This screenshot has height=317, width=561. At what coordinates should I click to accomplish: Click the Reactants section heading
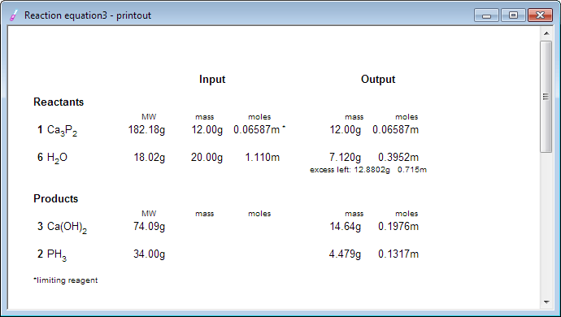point(59,102)
